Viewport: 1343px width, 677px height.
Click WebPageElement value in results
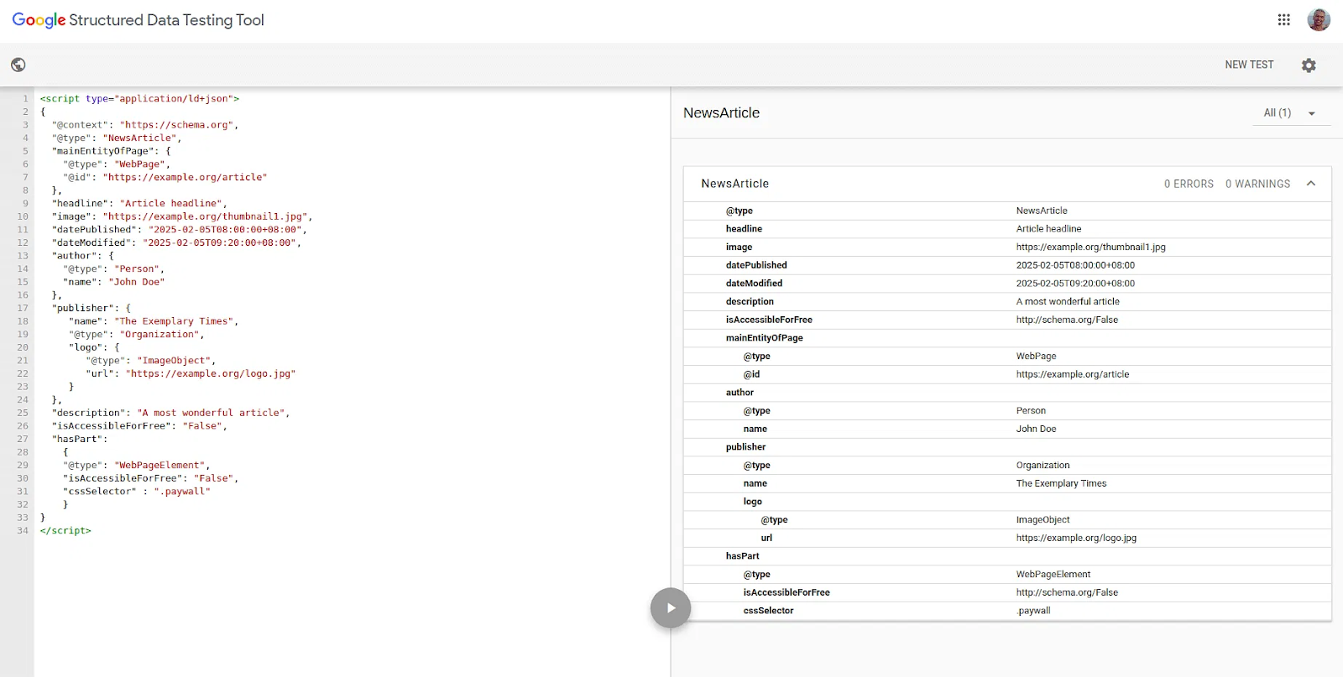(1053, 575)
